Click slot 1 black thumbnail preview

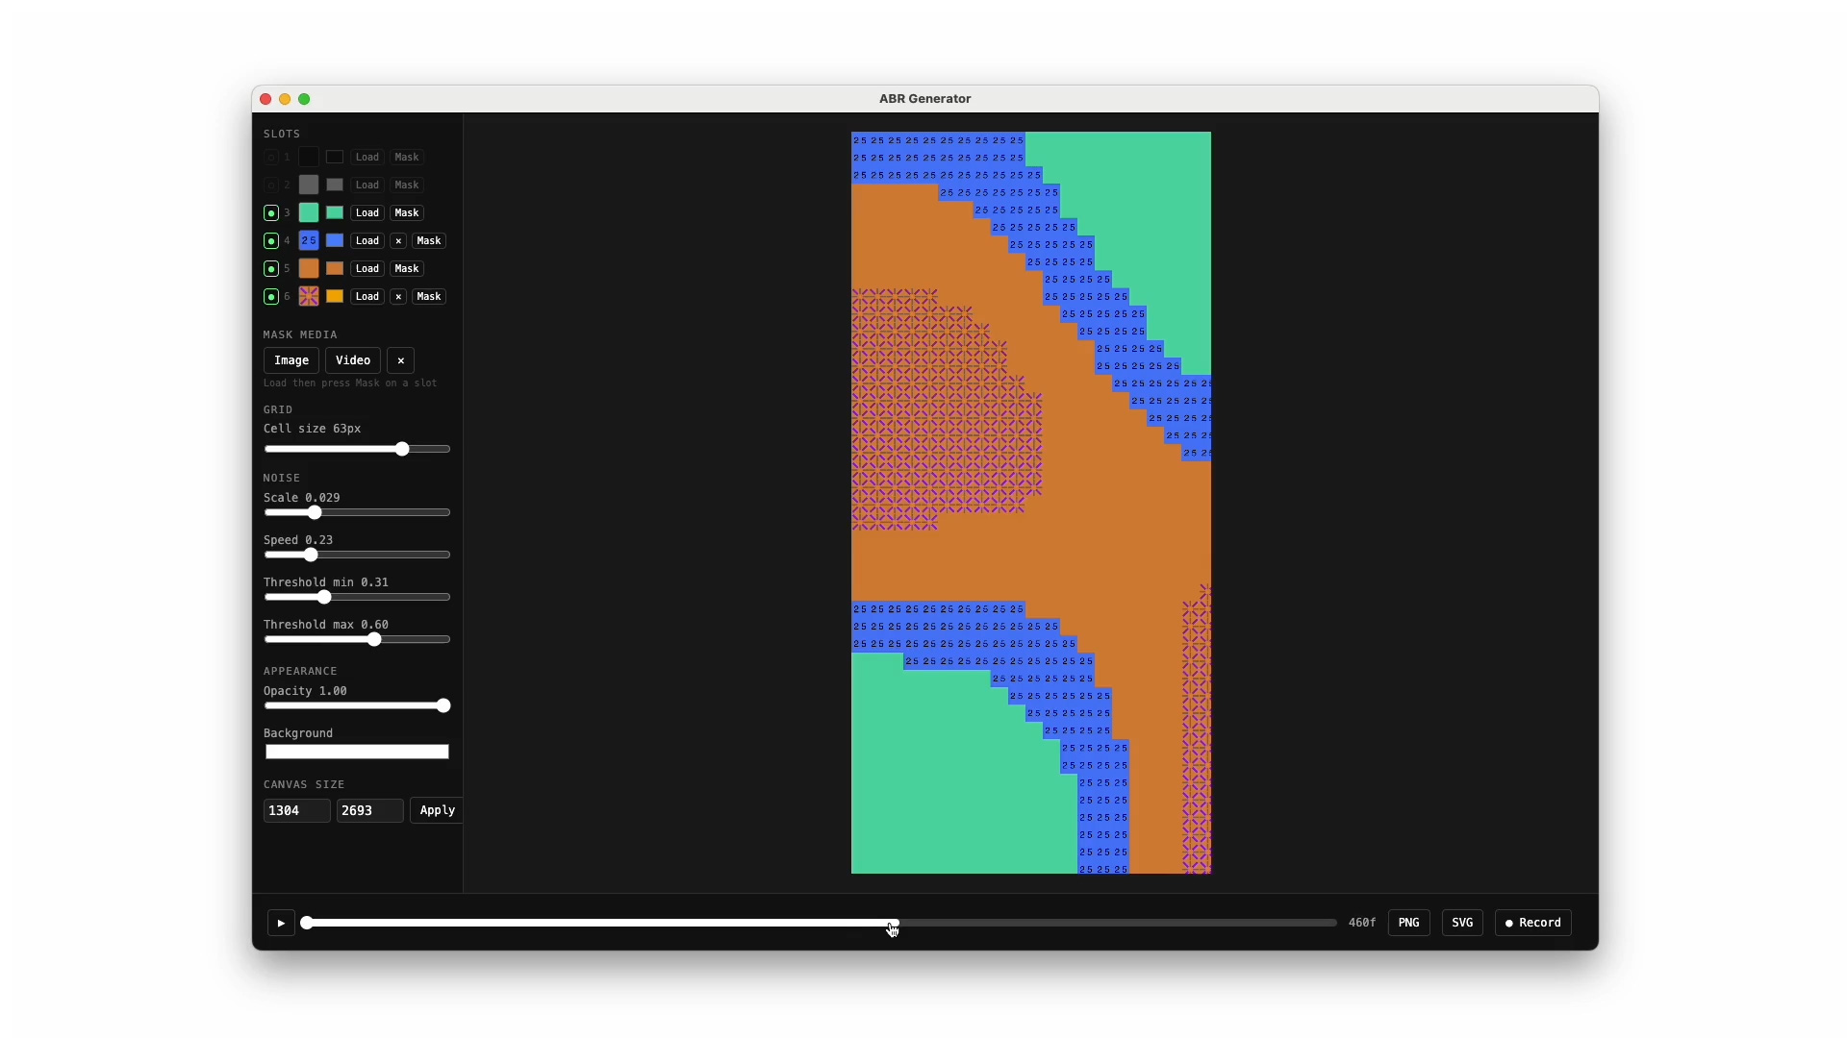[x=309, y=158]
